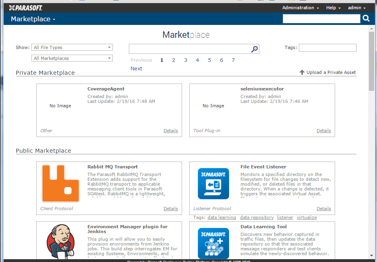
Task: Click the File Event Listener title
Action: [x=263, y=167]
